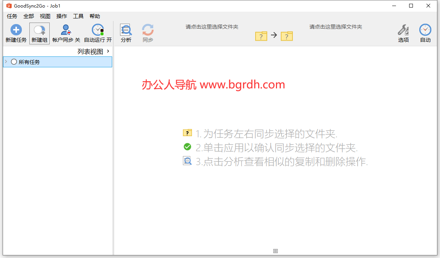Open the 帮助 menu
Image resolution: width=440 pixels, height=258 pixels.
pos(95,16)
